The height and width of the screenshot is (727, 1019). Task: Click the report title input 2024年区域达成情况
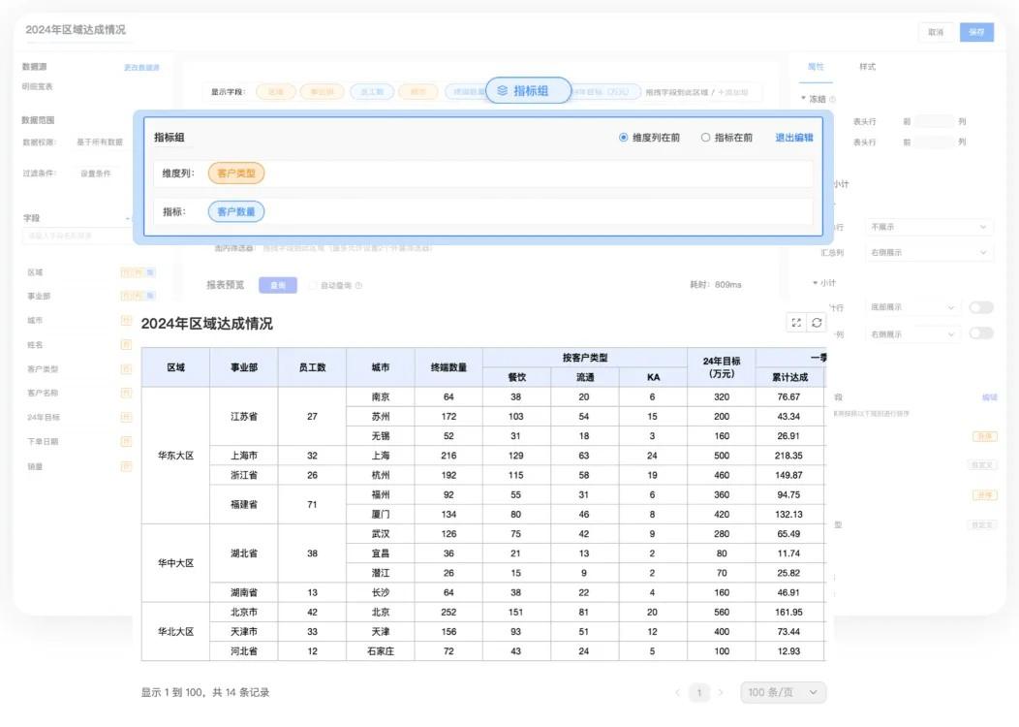click(77, 30)
